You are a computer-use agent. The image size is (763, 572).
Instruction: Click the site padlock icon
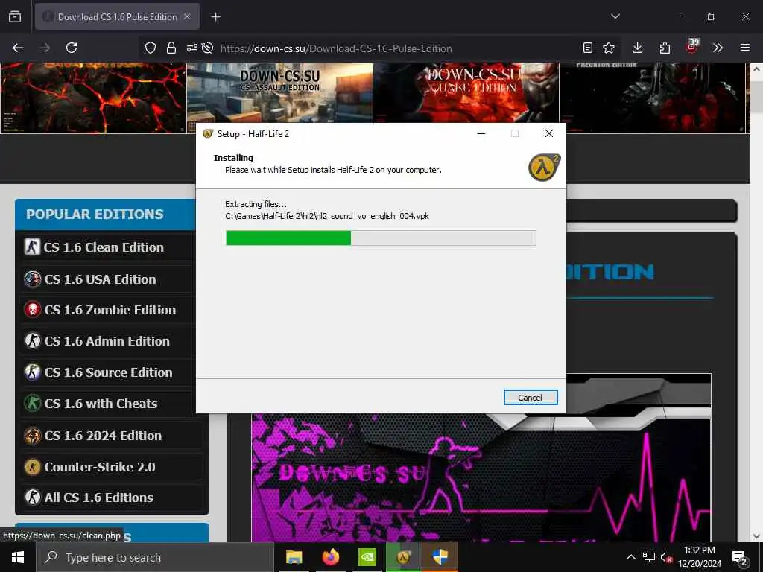[171, 48]
